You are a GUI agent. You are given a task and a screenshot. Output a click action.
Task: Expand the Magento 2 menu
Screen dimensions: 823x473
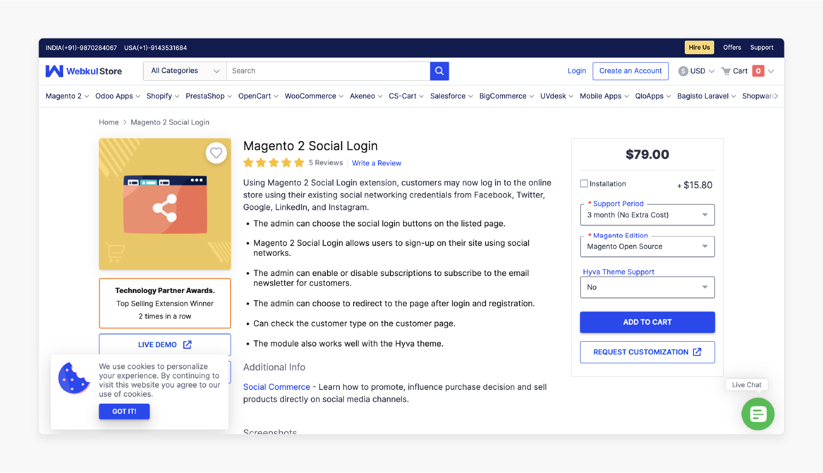click(67, 96)
